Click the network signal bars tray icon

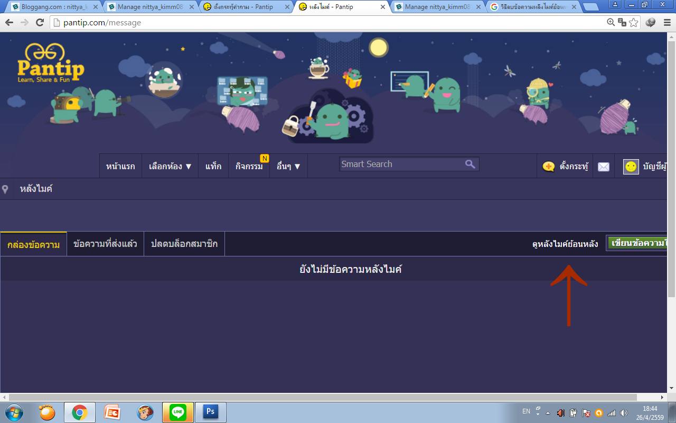click(612, 413)
